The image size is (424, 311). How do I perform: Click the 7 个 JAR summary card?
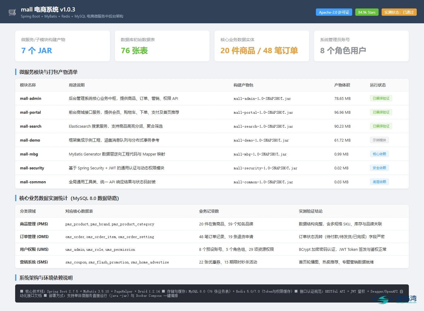click(62, 46)
